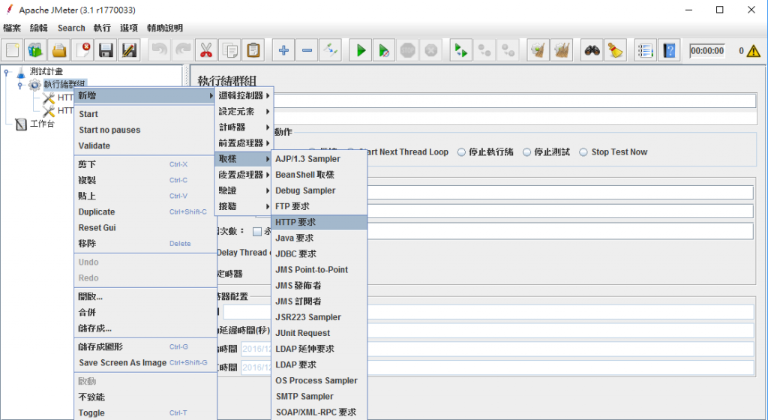Choose JDBC 要求 sampler

pos(319,254)
